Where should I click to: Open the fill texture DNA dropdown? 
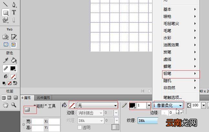[x=91, y=121]
